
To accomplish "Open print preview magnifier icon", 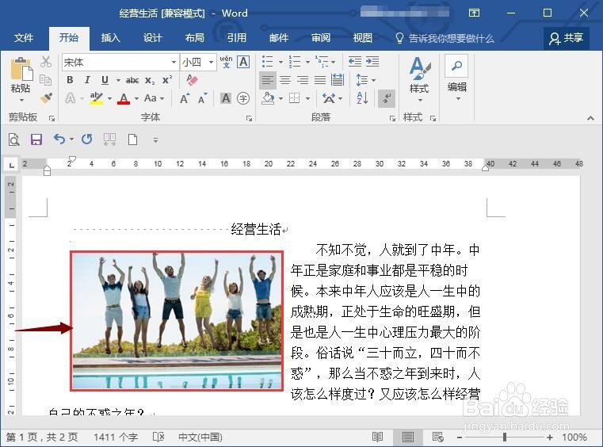I will [x=13, y=139].
